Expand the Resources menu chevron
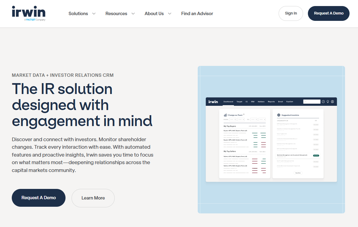Screen dimensions: 358x227 (133, 14)
